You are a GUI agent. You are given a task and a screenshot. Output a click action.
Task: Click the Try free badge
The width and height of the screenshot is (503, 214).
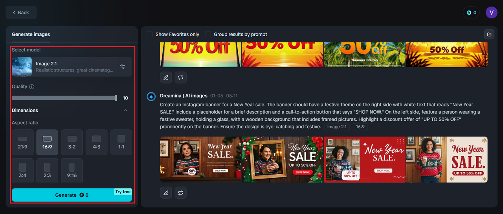[x=123, y=192]
